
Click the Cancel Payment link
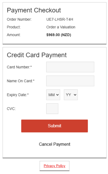55,144
